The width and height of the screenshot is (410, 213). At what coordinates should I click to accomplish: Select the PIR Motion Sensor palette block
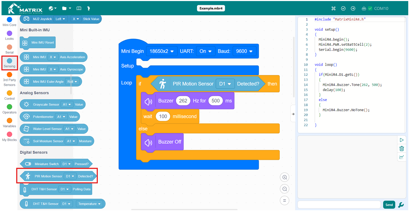click(x=58, y=176)
